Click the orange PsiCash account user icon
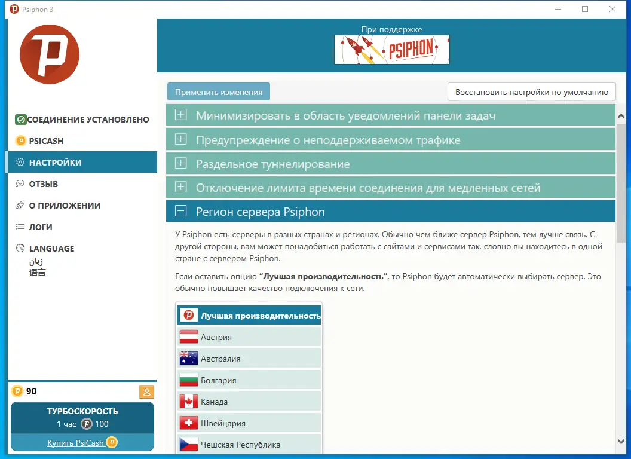The height and width of the screenshot is (459, 631). [146, 392]
